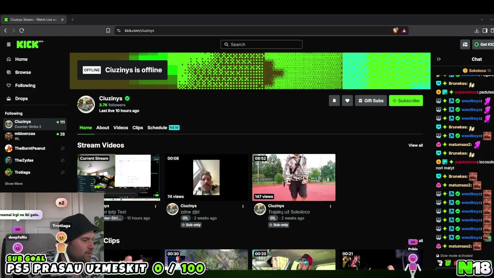Open the Clips tab
This screenshot has height=278, width=494.
pyautogui.click(x=138, y=128)
